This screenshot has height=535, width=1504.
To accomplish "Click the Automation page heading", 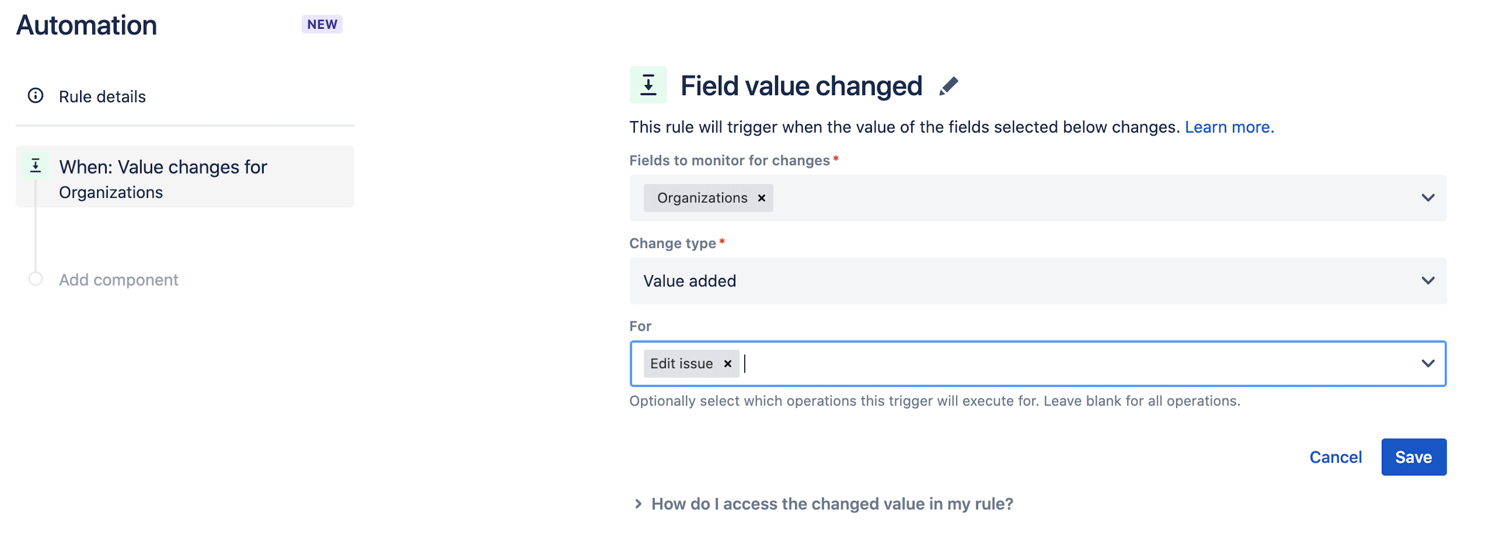I will pyautogui.click(x=86, y=24).
